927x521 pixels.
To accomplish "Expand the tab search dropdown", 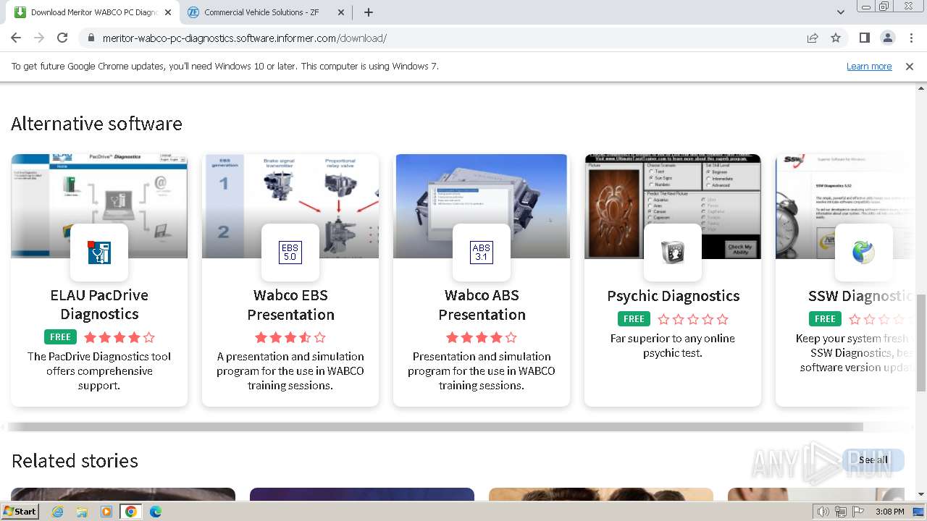I will tap(840, 12).
